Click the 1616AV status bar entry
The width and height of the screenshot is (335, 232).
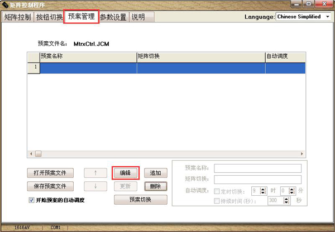(x=22, y=228)
